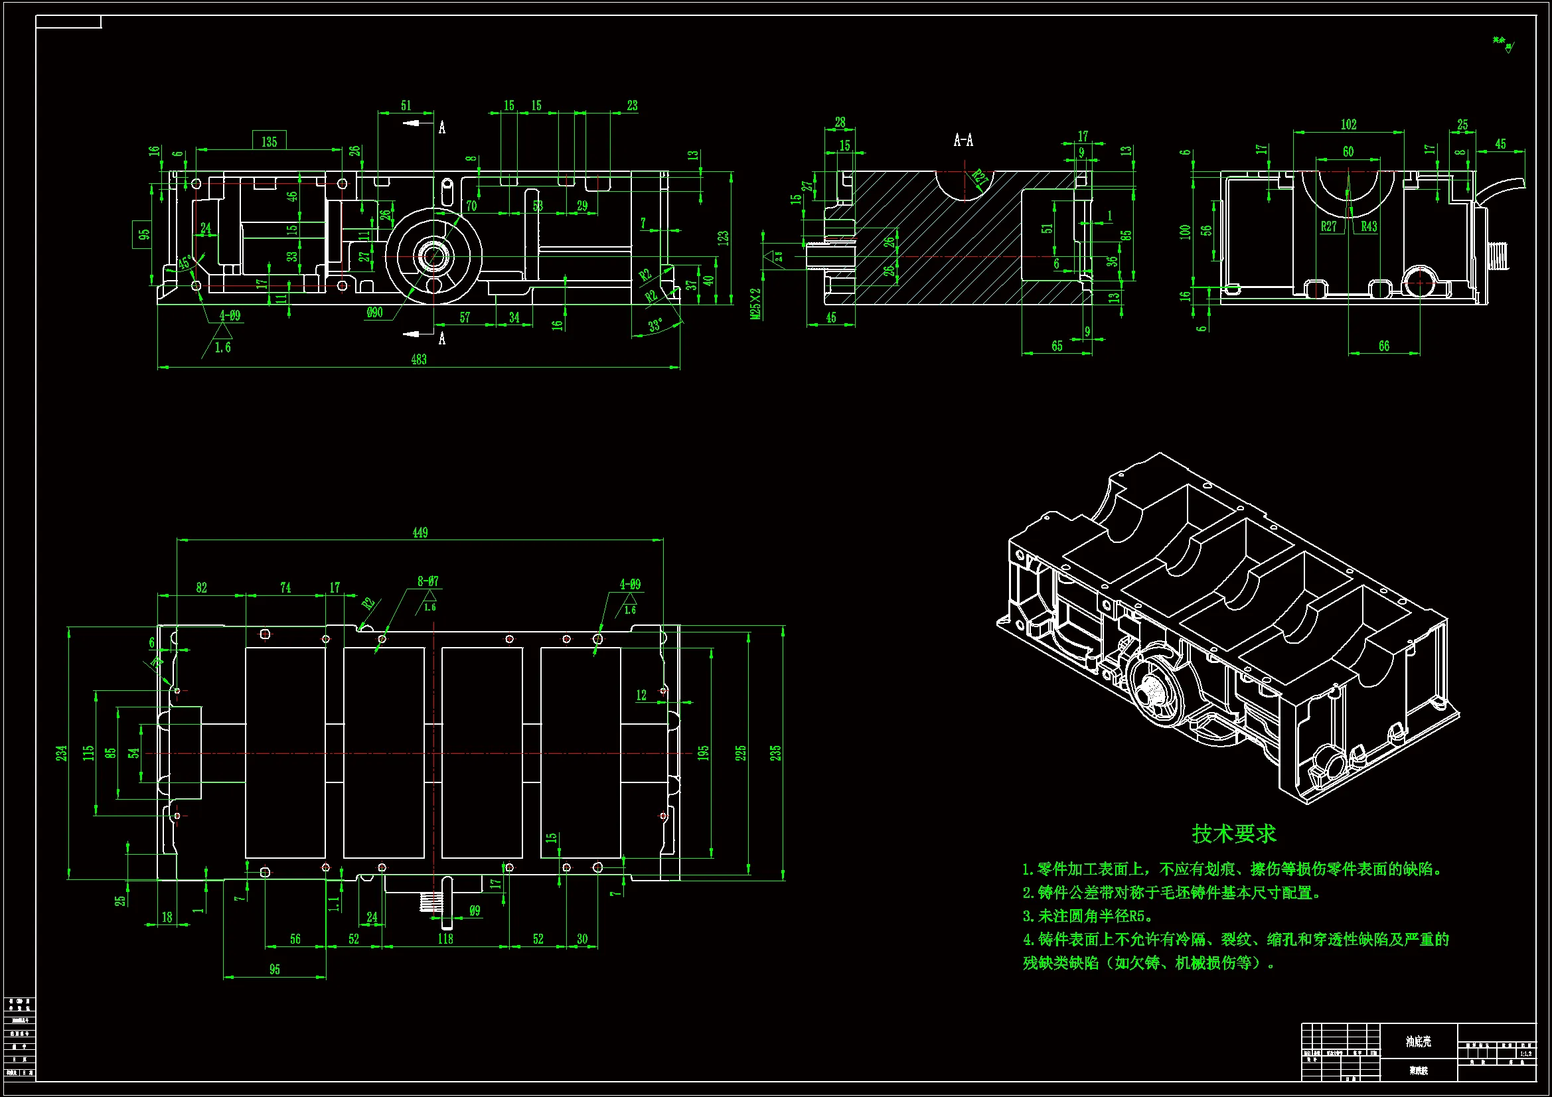Viewport: 1552px width, 1097px height.
Task: Select the 油底壳 title in the title block
Action: [x=1418, y=1041]
